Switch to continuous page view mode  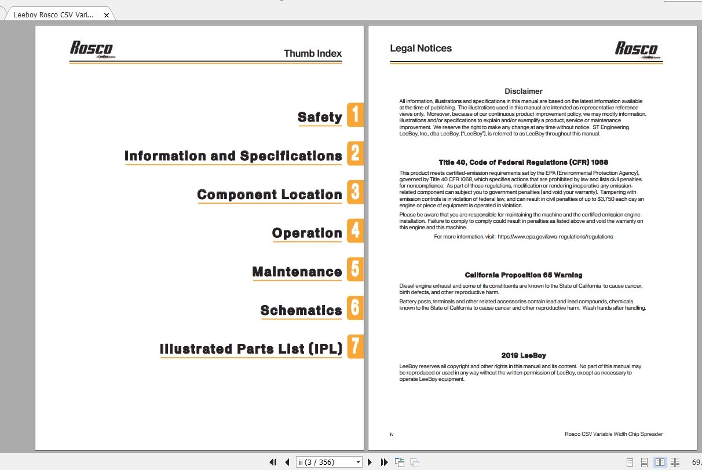645,462
